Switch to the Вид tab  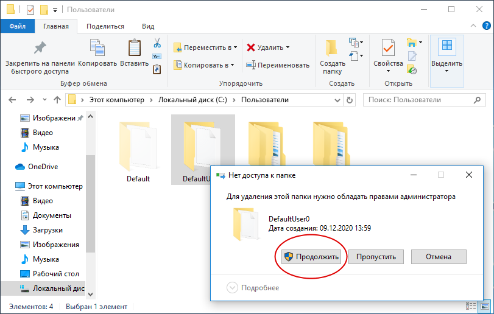click(x=148, y=26)
